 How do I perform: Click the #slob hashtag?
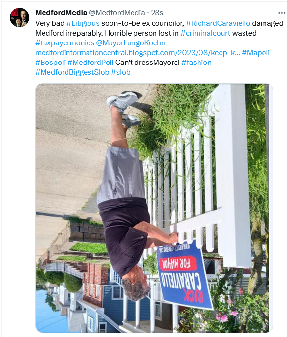point(121,72)
